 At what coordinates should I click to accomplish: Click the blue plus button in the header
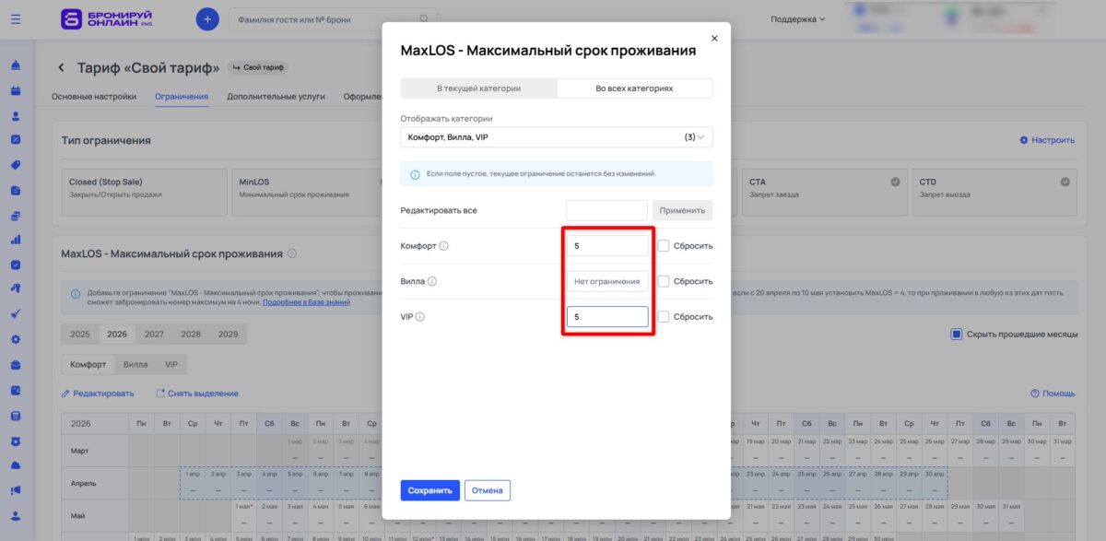[x=206, y=18]
